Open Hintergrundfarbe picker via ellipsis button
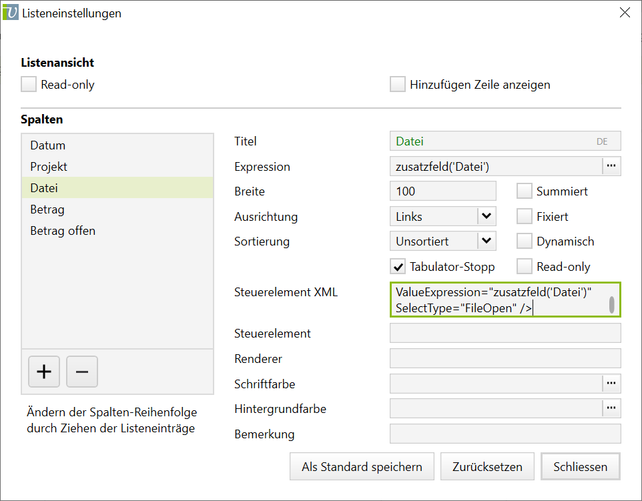Image resolution: width=642 pixels, height=501 pixels. (611, 408)
